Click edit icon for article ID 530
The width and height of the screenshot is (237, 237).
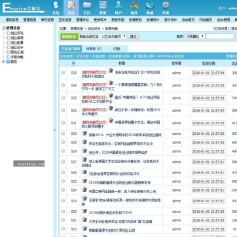point(84,134)
